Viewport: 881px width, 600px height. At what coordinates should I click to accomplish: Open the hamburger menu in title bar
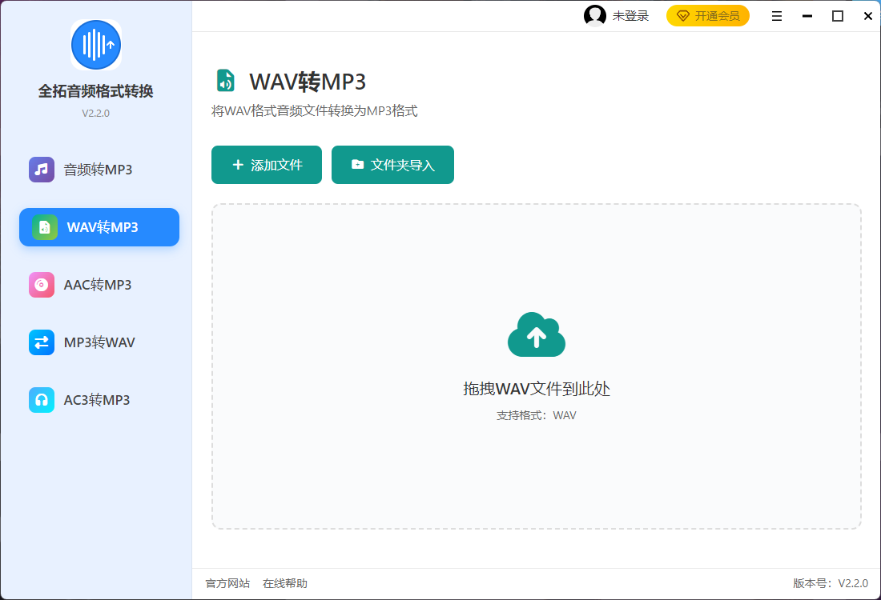[x=777, y=16]
